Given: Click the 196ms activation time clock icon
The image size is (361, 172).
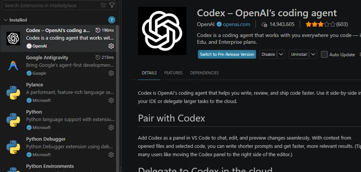Looking at the screenshot, I should [x=98, y=30].
